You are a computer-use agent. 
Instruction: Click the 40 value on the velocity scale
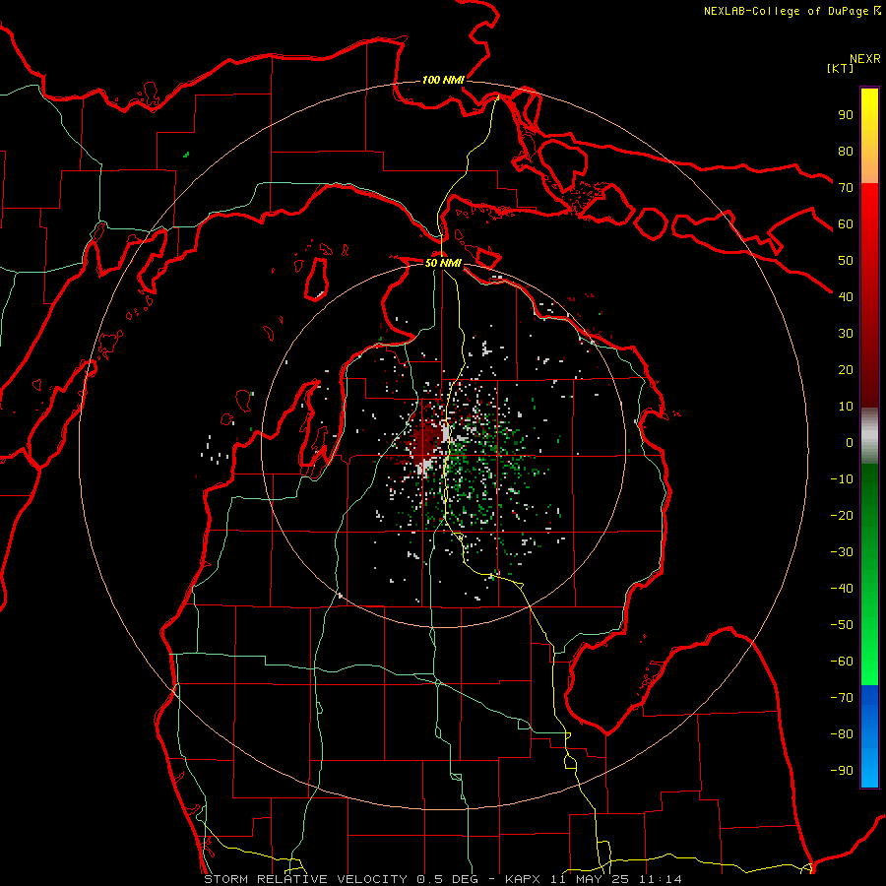pos(846,296)
